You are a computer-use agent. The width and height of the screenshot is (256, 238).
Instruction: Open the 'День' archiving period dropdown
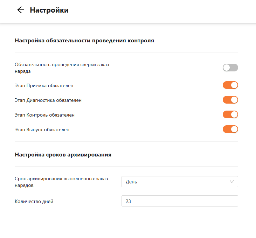175,182
